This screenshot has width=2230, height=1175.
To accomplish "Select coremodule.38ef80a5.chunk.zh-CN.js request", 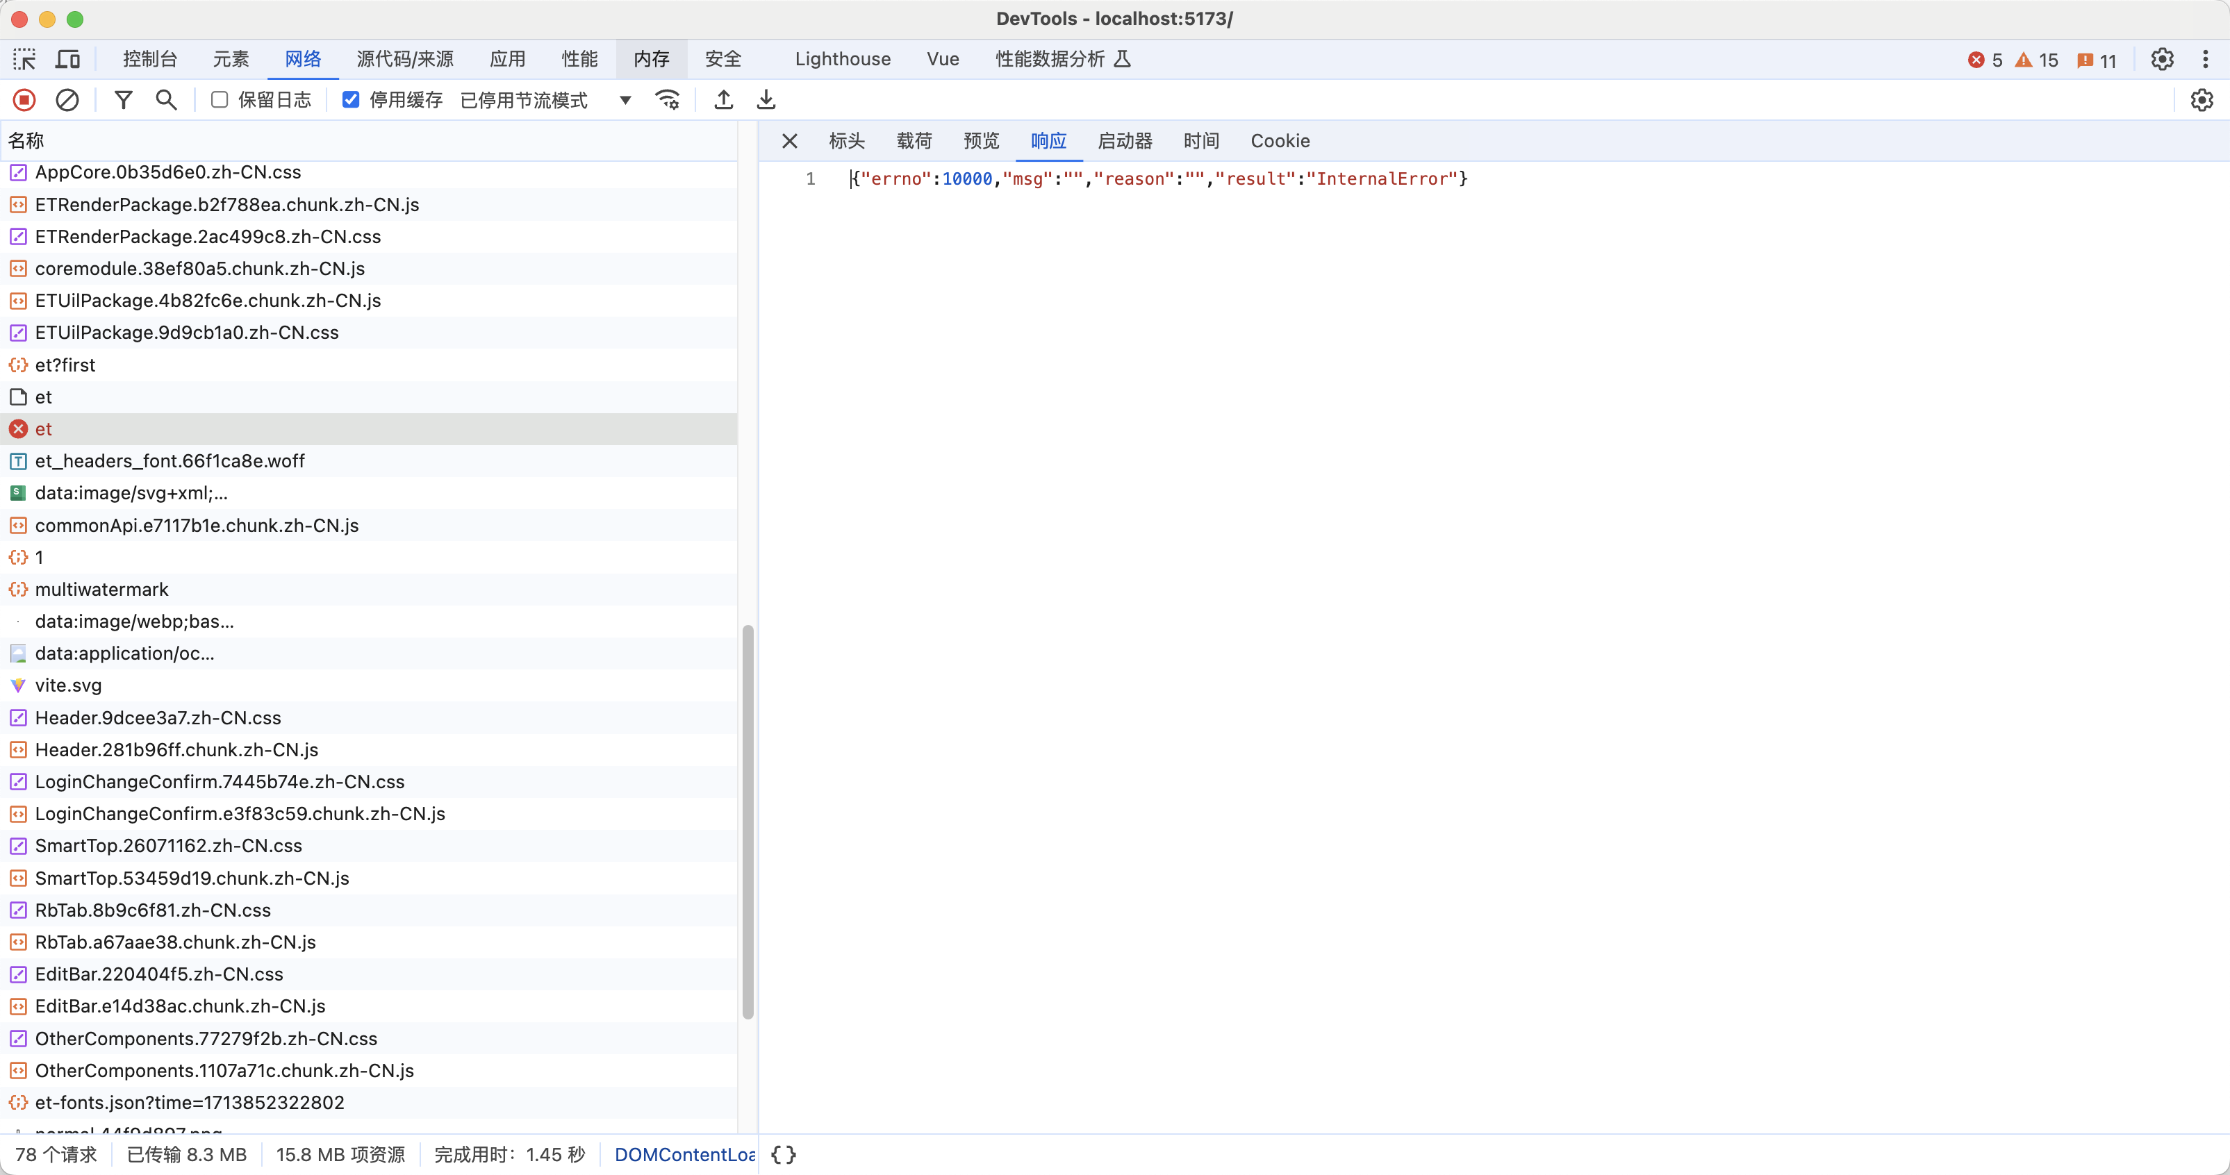I will click(369, 268).
